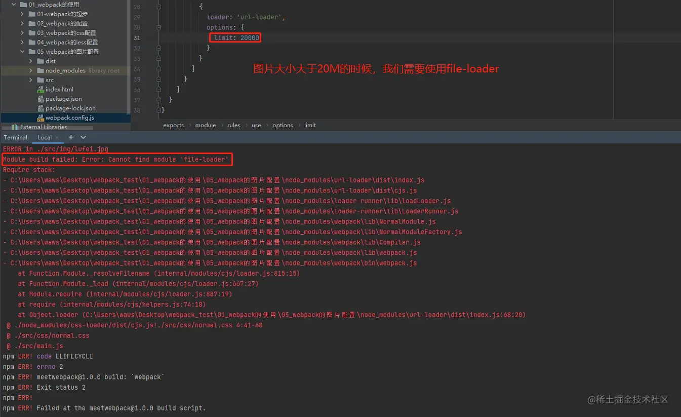
Task: Click the src folder icon
Action: tap(41, 80)
